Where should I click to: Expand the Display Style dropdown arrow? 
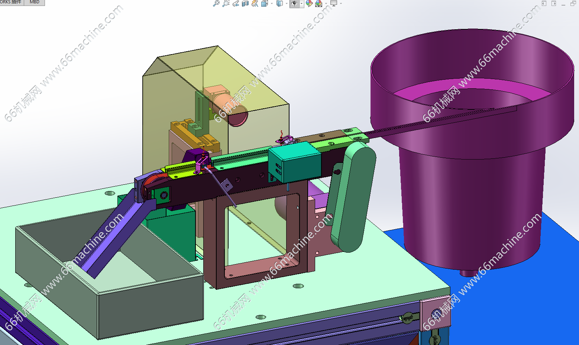coord(287,4)
